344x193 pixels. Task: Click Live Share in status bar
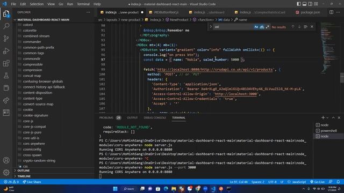click(32, 182)
